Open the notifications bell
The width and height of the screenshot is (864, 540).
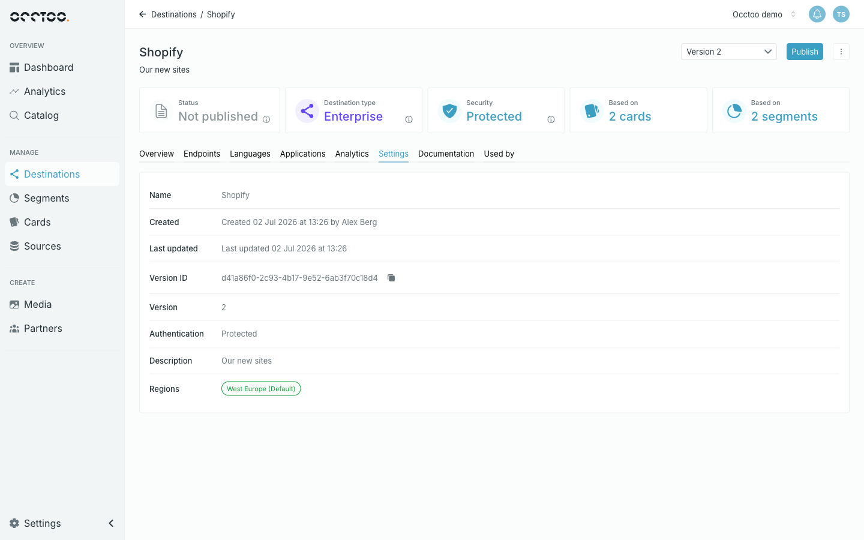pyautogui.click(x=817, y=14)
